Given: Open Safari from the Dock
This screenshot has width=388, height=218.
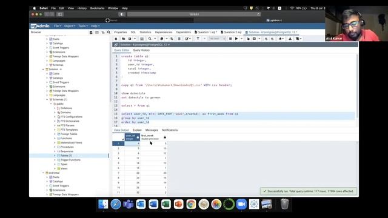Looking at the screenshot, I should tap(116, 204).
